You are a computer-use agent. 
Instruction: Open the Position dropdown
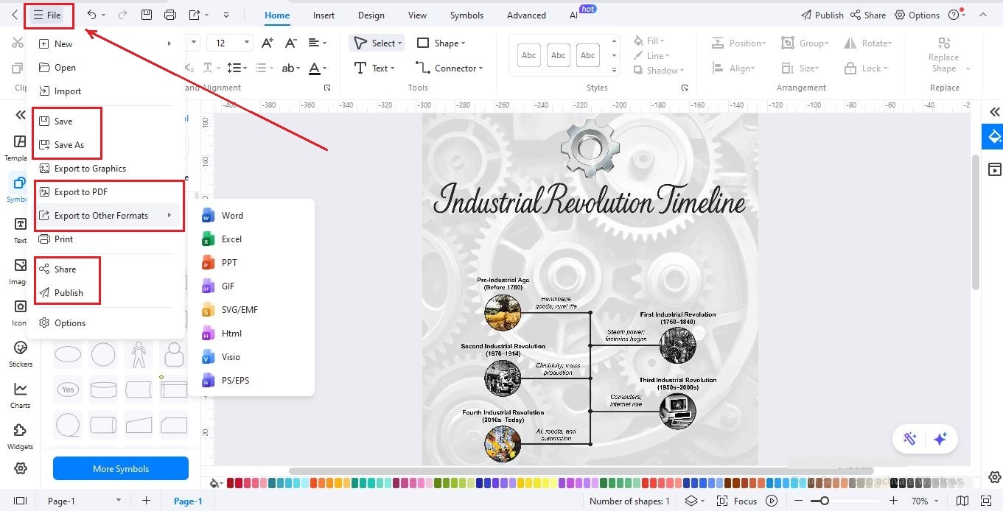point(738,43)
